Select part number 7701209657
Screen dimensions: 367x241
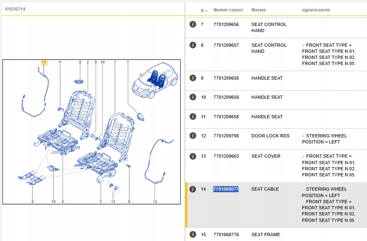click(x=226, y=45)
